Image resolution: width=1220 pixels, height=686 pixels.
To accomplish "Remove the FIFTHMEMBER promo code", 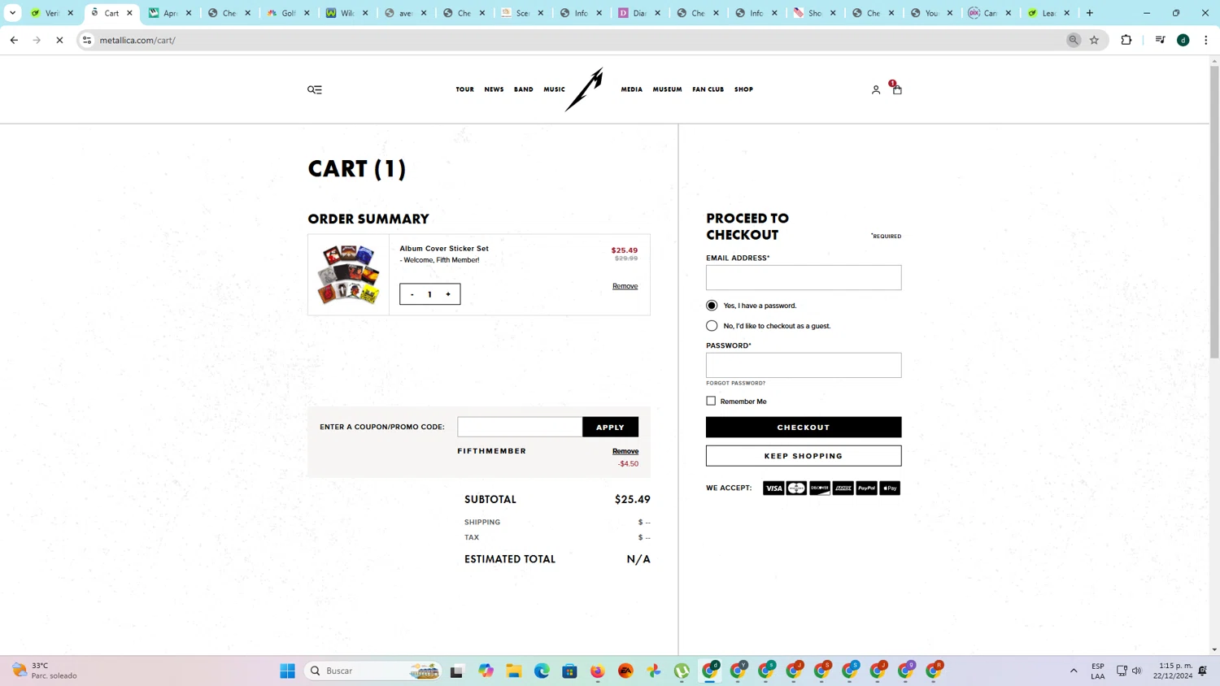I will [625, 451].
